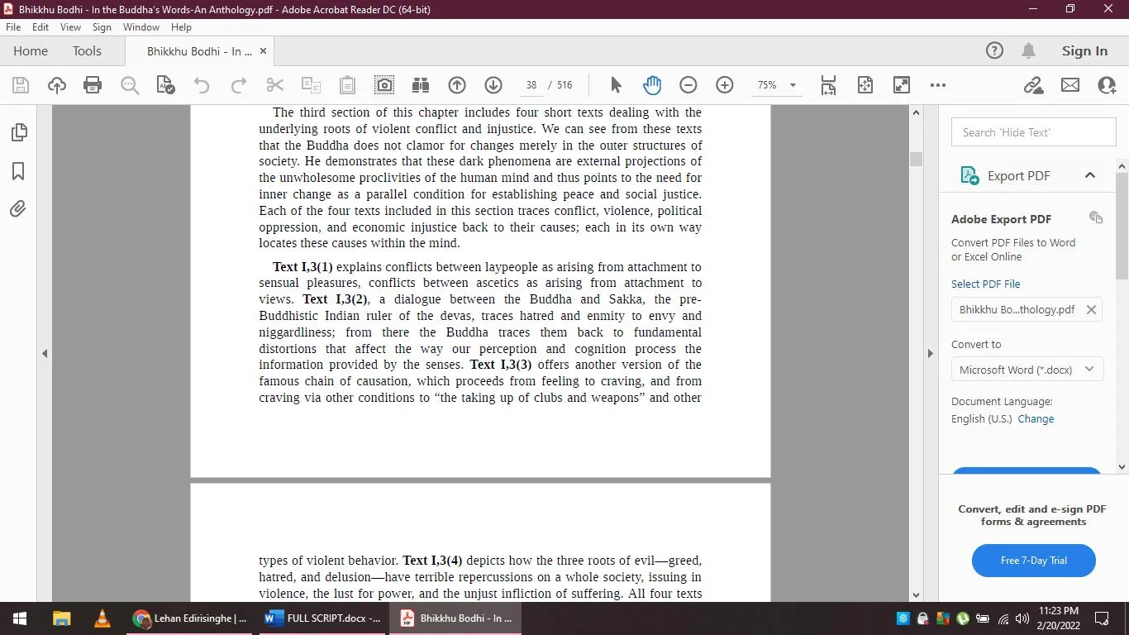Open the Help question mark
Image resolution: width=1129 pixels, height=635 pixels.
click(995, 51)
